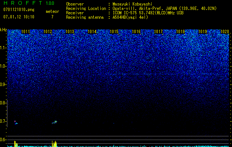This screenshot has height=147, width=232.
Task: Click the 1020 time marker
Action: [x=225, y=32]
